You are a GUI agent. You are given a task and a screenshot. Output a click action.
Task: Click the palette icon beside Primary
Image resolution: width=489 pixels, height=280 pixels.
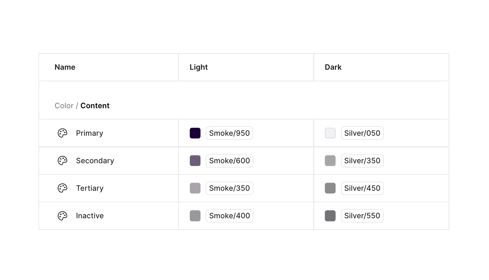(x=62, y=133)
